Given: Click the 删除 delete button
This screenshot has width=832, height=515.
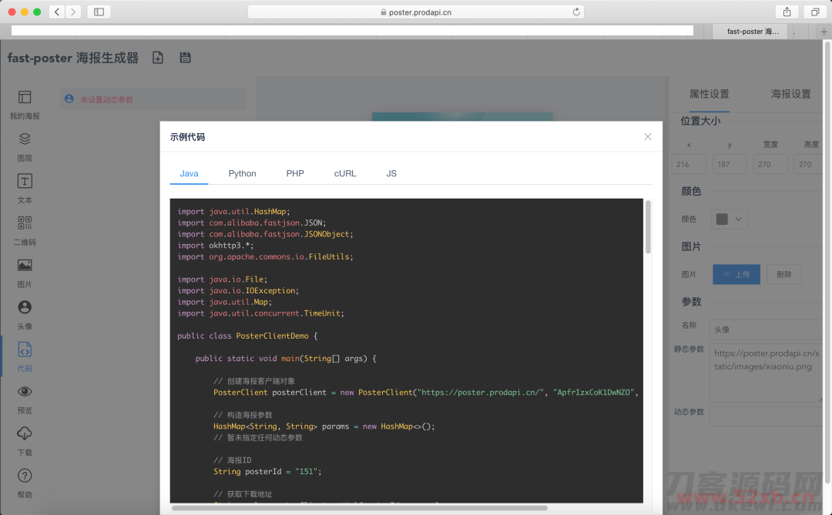Looking at the screenshot, I should [784, 274].
